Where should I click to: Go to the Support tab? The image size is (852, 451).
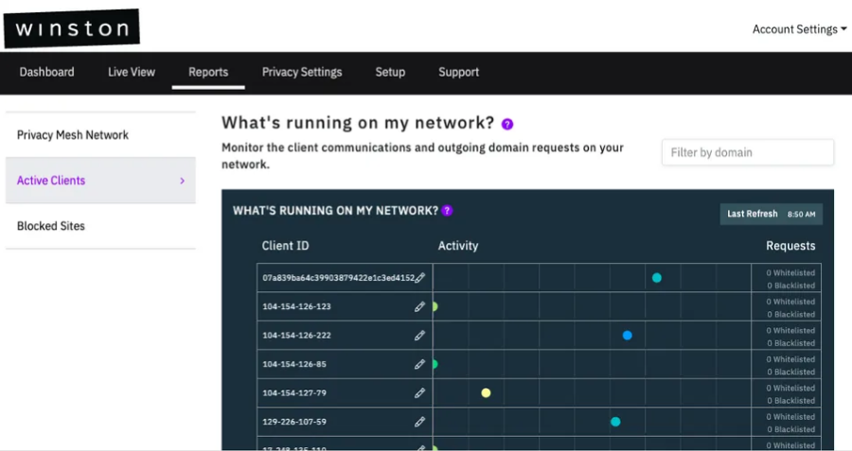(458, 72)
